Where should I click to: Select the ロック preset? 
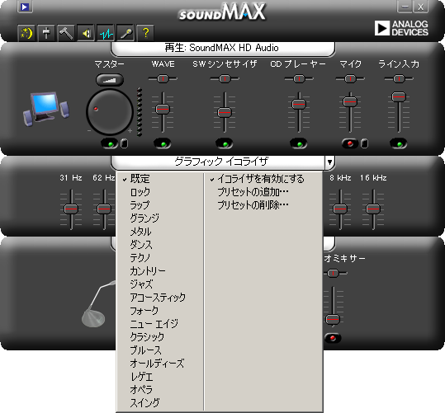160,192
